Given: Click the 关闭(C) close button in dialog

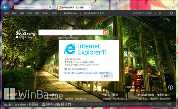Looking at the screenshot, I should [x=107, y=76].
